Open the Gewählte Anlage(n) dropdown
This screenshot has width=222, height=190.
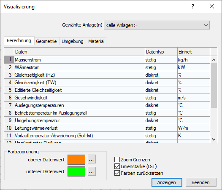click(x=157, y=25)
